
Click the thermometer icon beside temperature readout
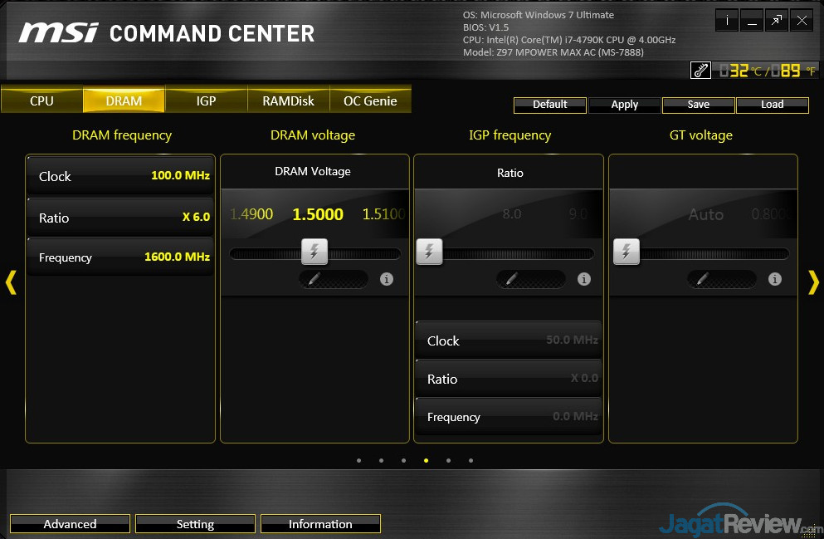click(x=700, y=71)
